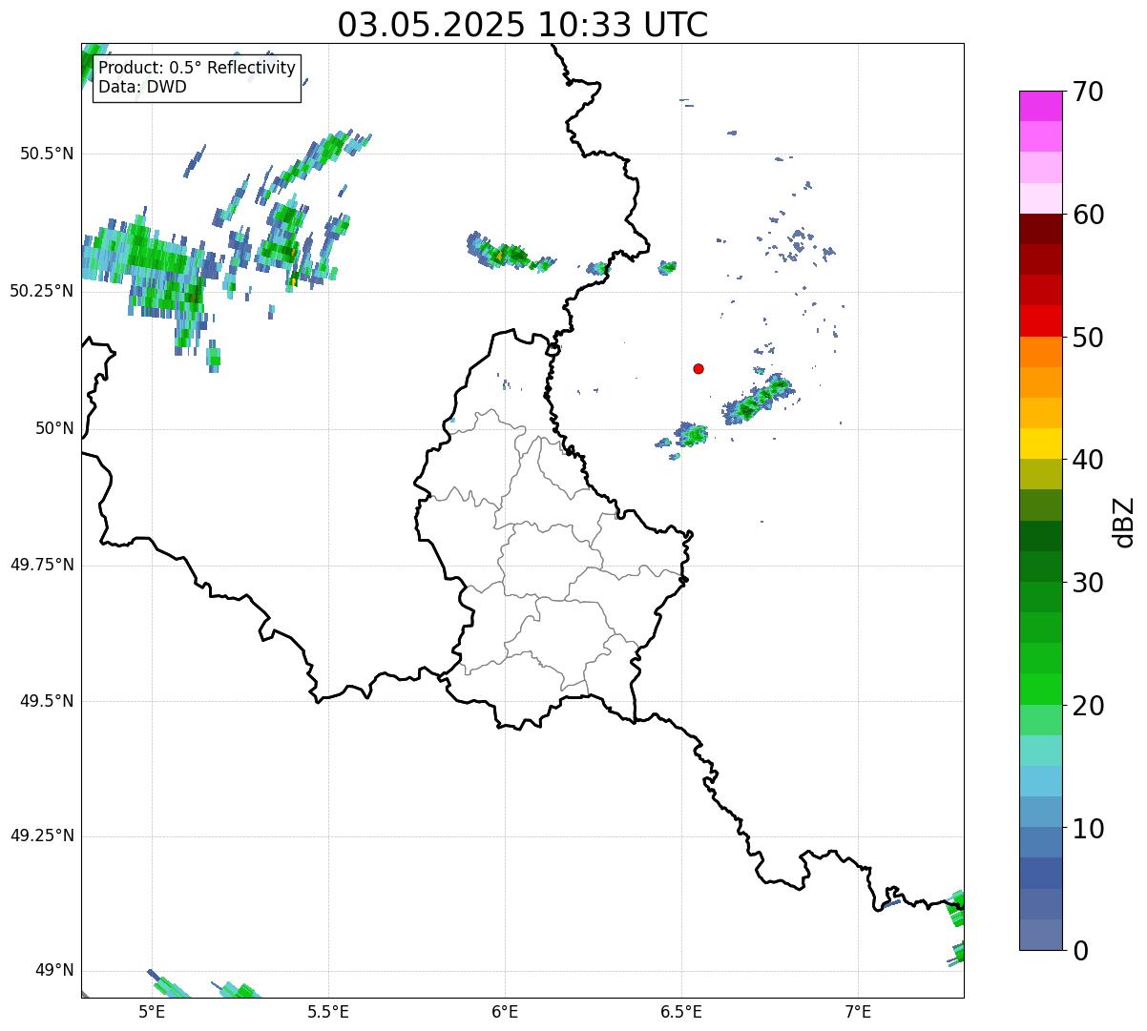Pick the dark red swatch just below 60

[1040, 229]
